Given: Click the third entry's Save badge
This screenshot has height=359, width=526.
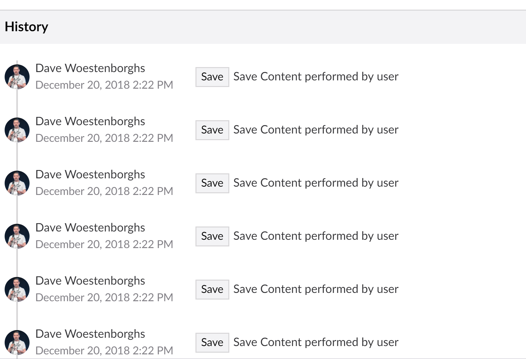Looking at the screenshot, I should pyautogui.click(x=212, y=183).
